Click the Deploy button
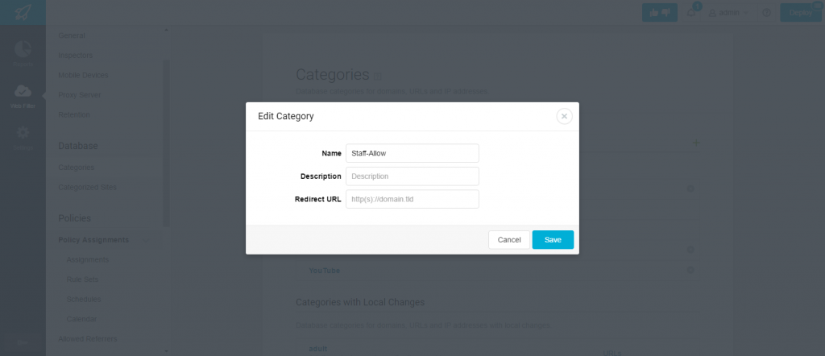Screen dimensions: 825x356 pos(801,13)
